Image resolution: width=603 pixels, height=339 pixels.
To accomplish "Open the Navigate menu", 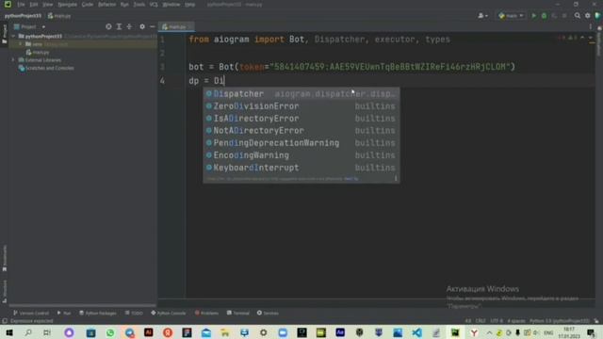I will (67, 5).
